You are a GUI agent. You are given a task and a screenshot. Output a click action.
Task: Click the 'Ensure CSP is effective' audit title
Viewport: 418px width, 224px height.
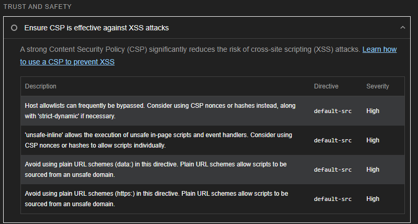96,27
